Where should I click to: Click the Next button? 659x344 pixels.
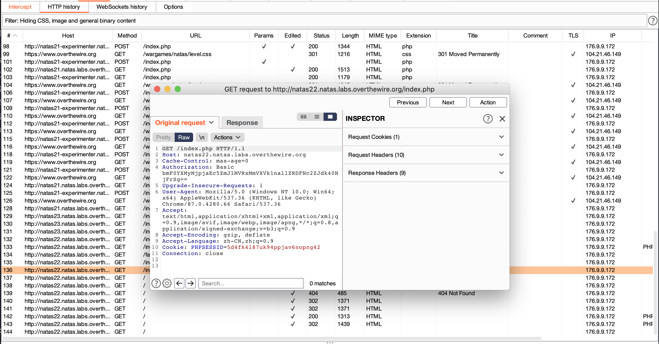(x=448, y=102)
